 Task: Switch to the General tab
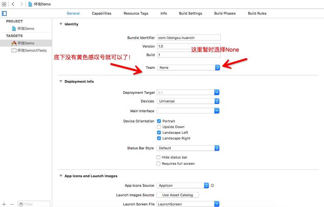pos(73,13)
